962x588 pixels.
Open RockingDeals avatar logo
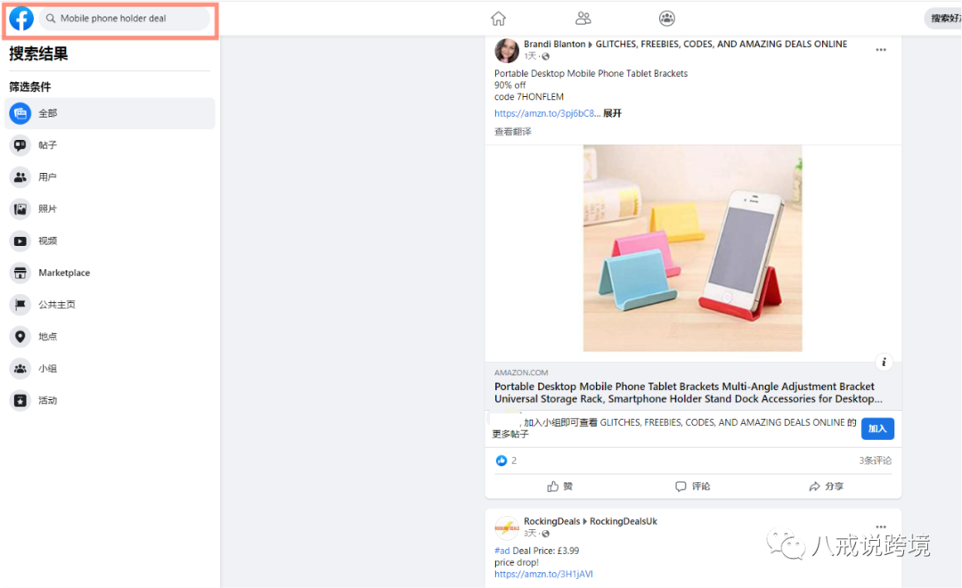click(507, 527)
